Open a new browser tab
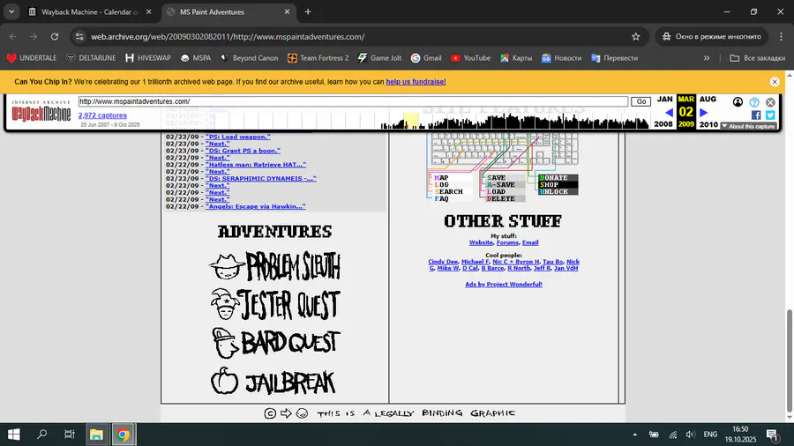The width and height of the screenshot is (794, 446). coord(308,11)
